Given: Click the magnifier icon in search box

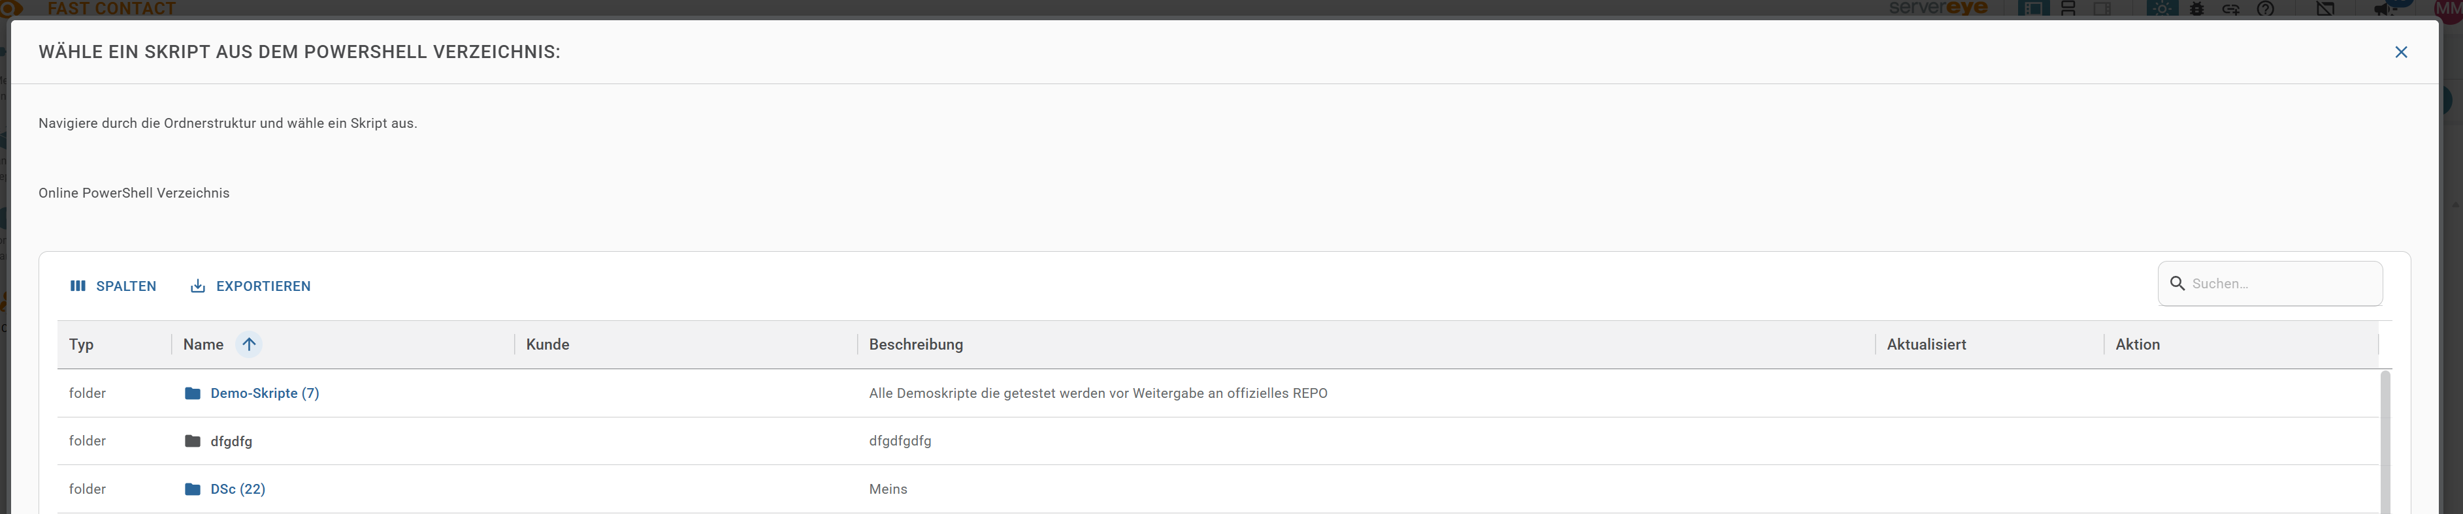Looking at the screenshot, I should point(2177,283).
